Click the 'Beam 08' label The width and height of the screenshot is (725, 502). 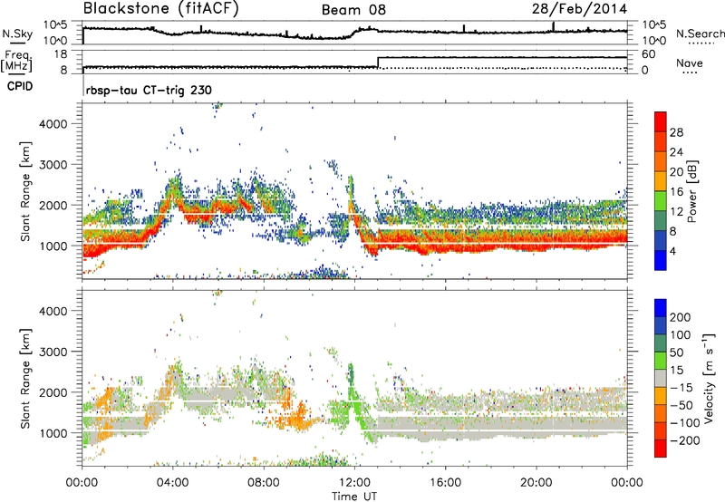coord(353,10)
